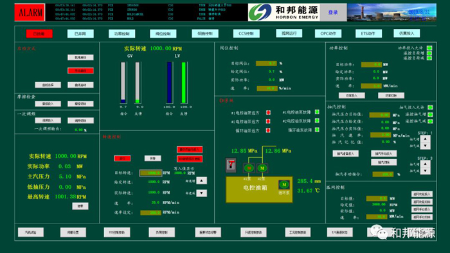Select the CCS控制 tab
The width and height of the screenshot is (450, 253).
pos(246,33)
